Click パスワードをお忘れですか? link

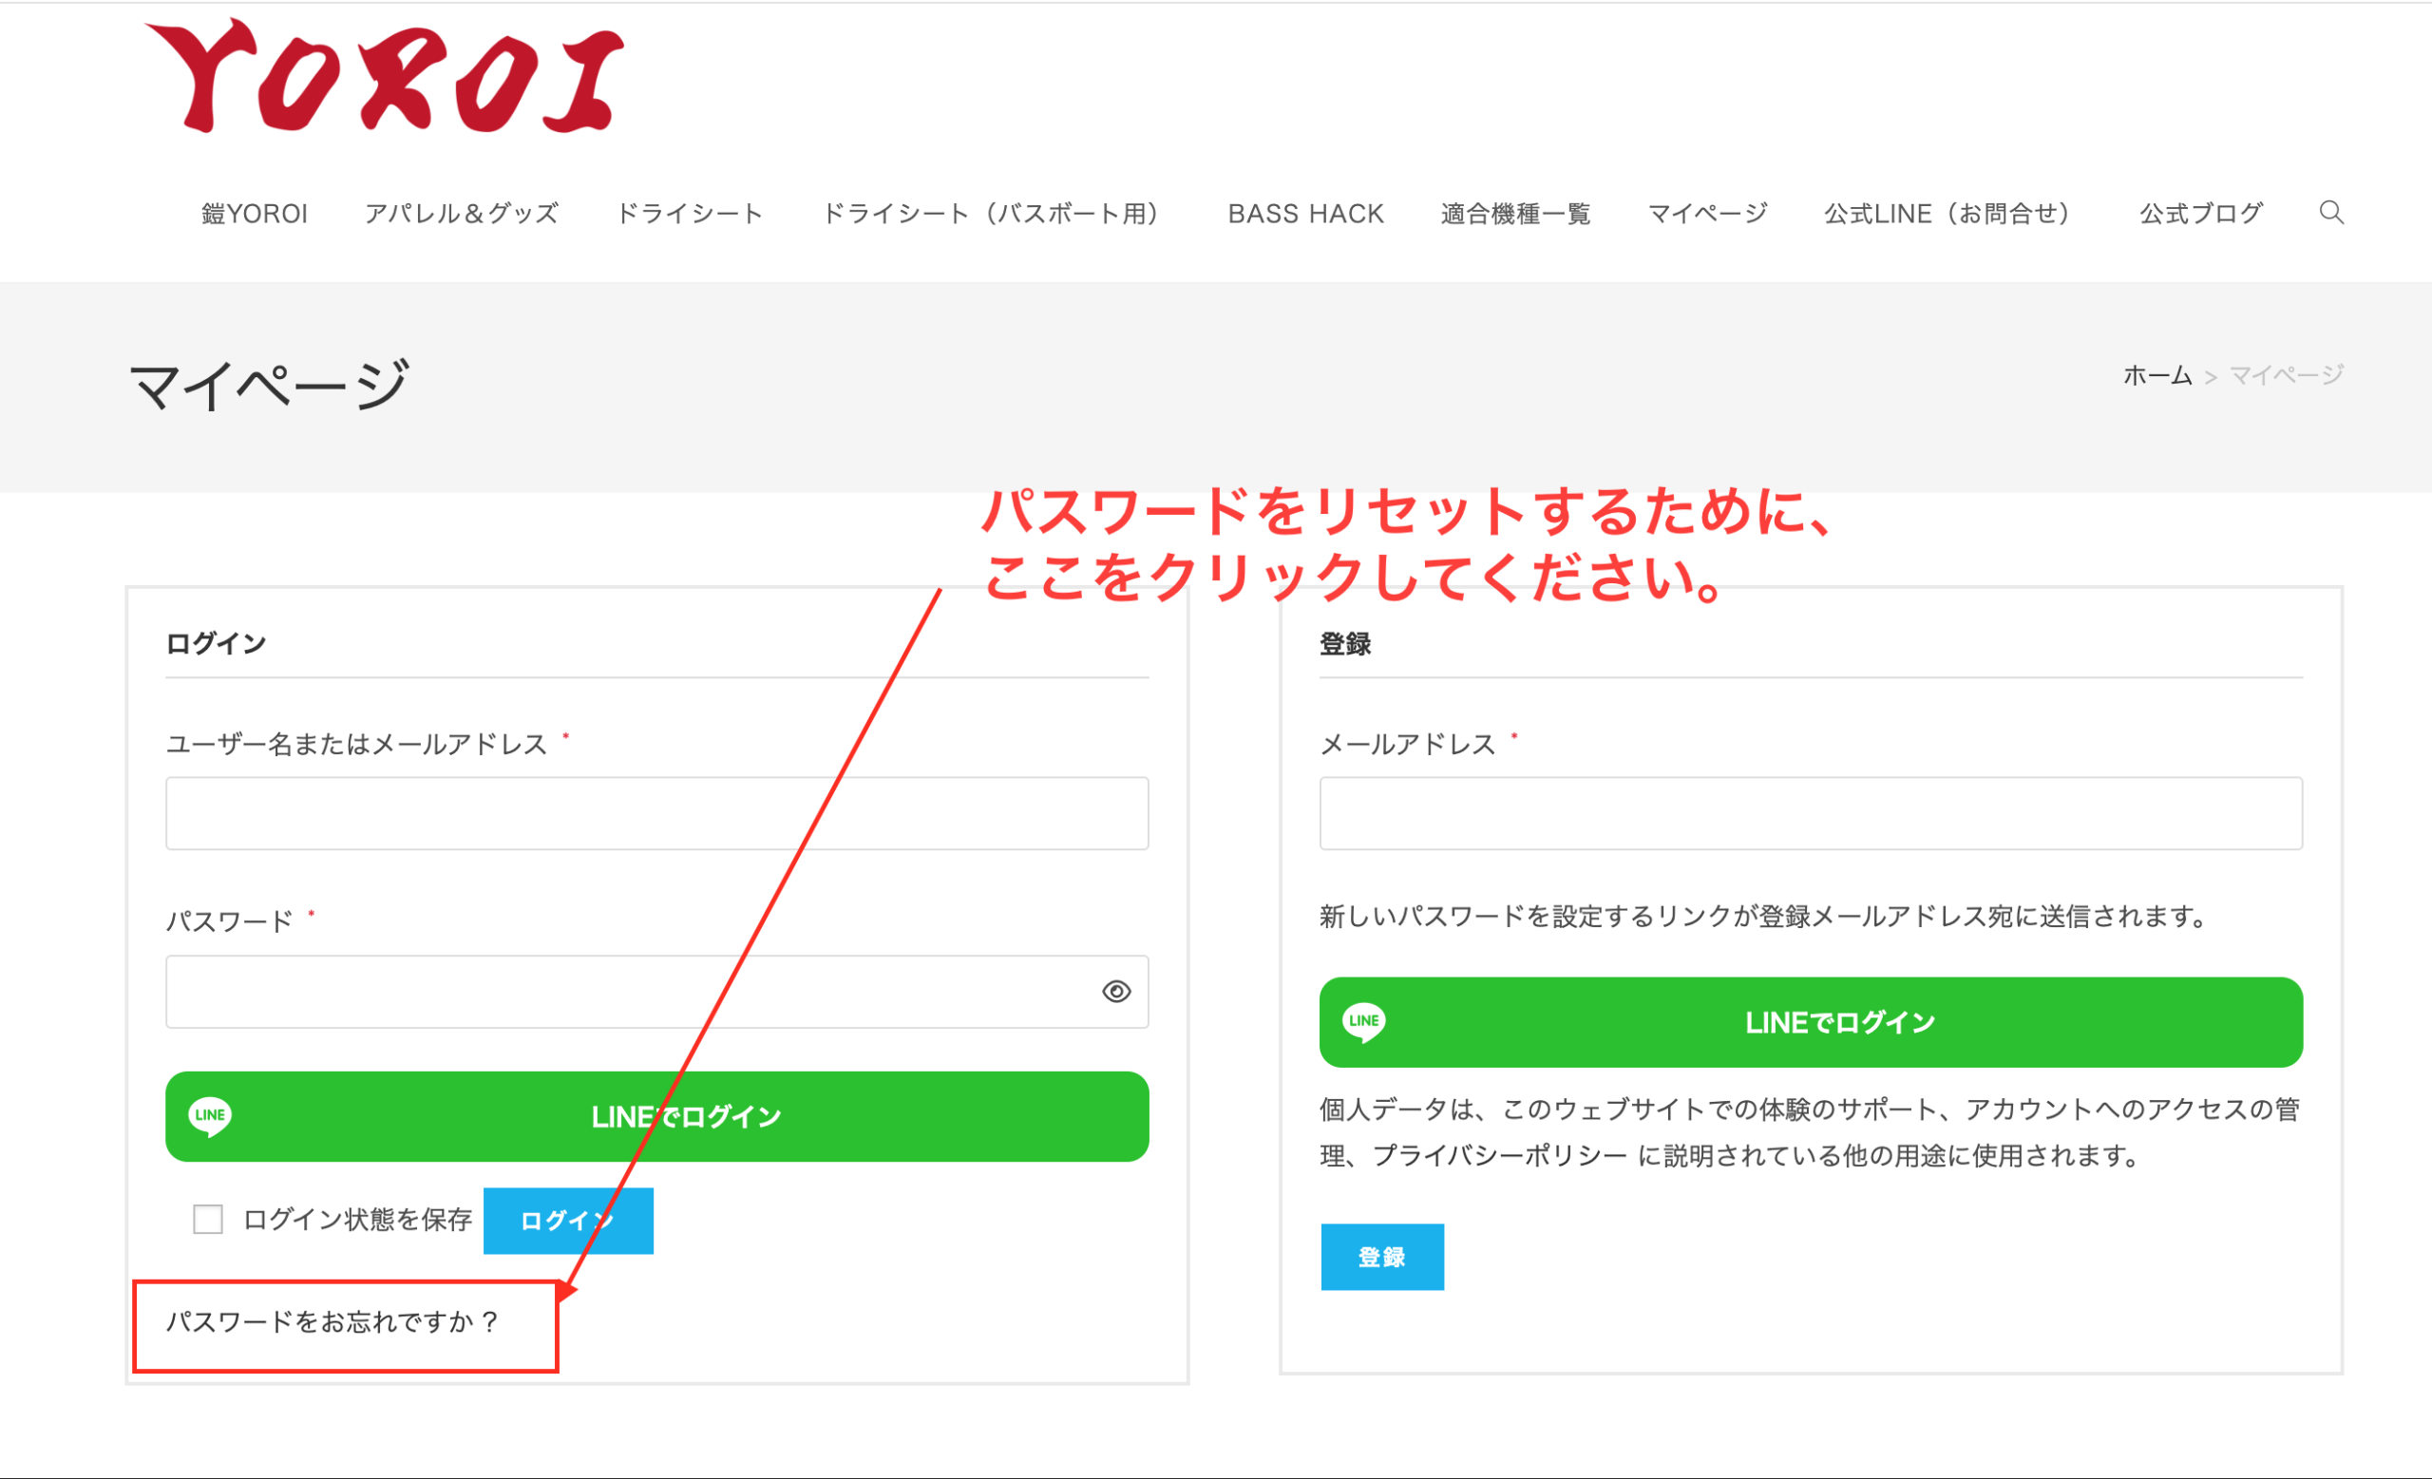[332, 1322]
